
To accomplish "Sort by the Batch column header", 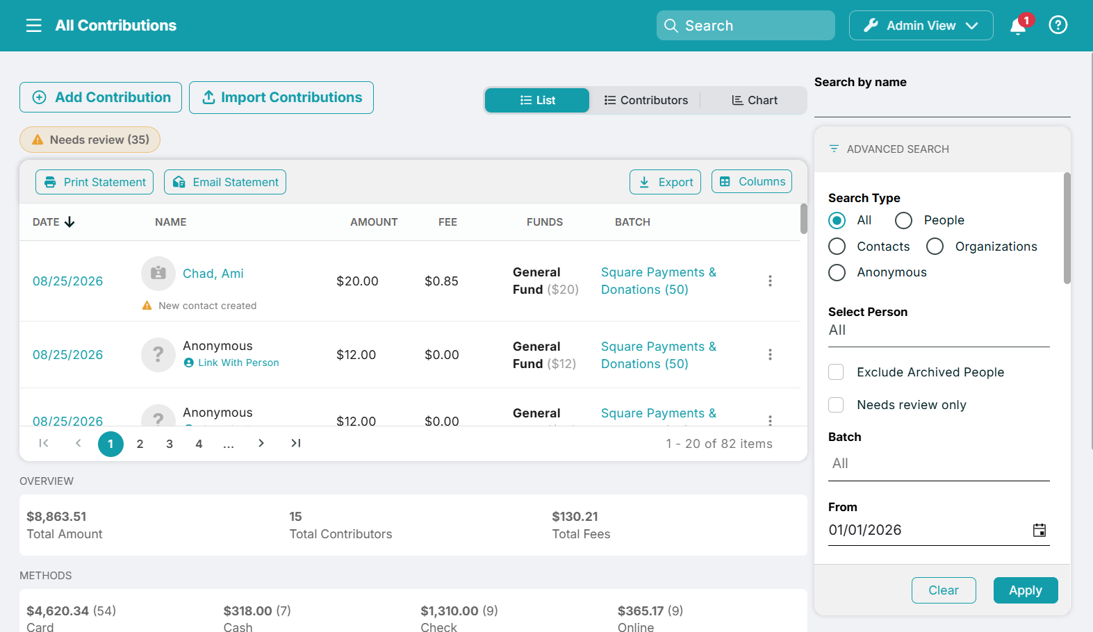I will [632, 222].
